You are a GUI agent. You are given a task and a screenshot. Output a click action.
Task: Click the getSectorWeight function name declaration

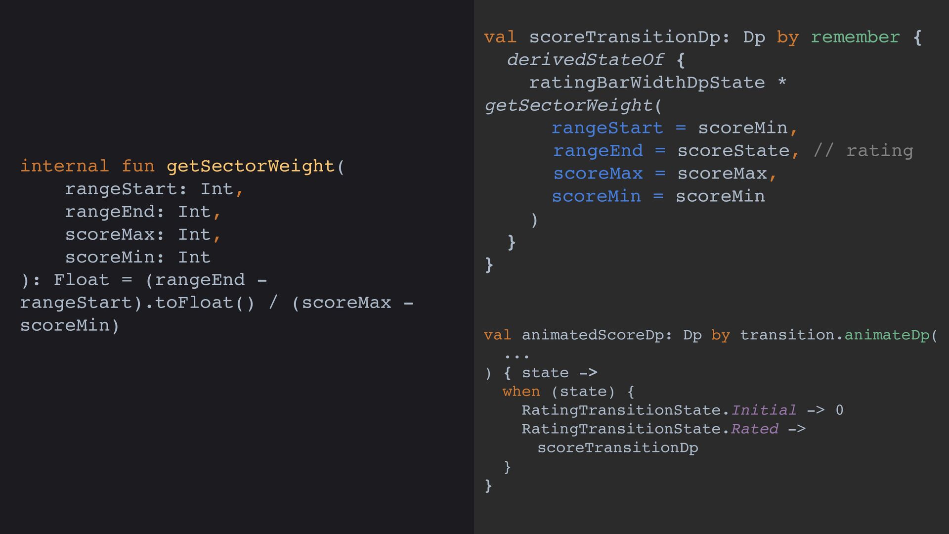tap(251, 166)
